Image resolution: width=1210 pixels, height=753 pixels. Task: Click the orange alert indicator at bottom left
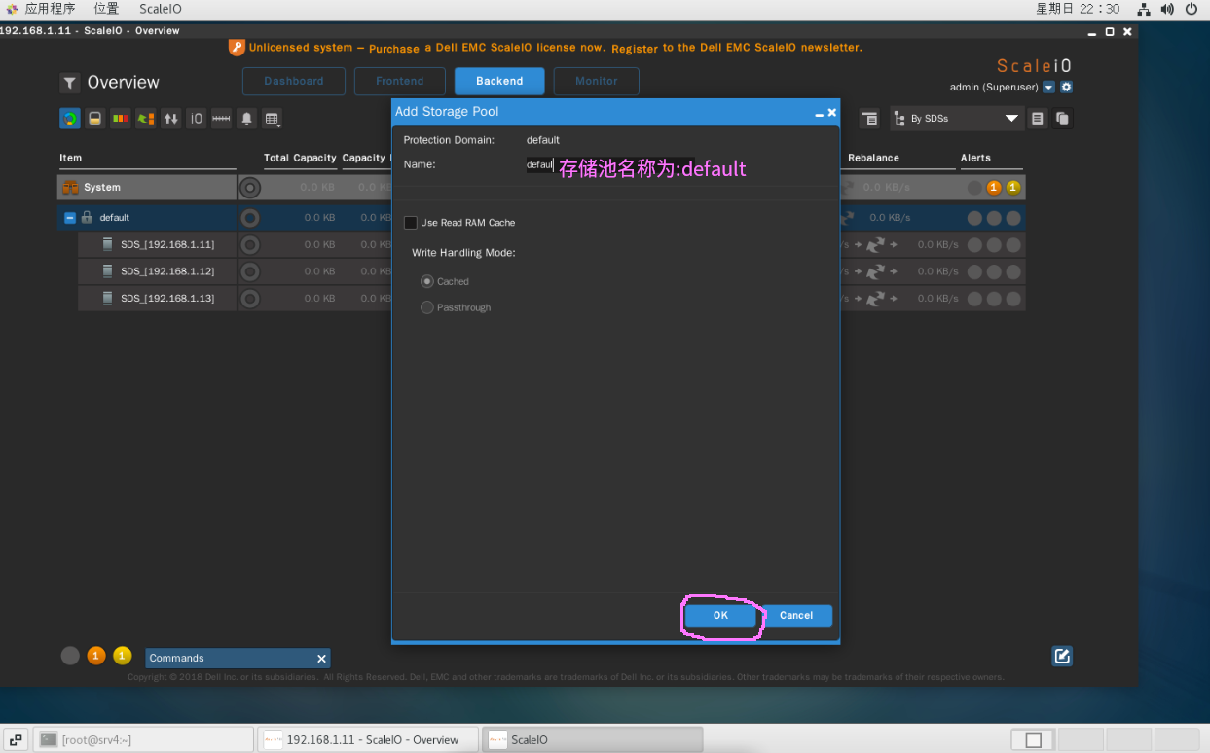tap(95, 656)
